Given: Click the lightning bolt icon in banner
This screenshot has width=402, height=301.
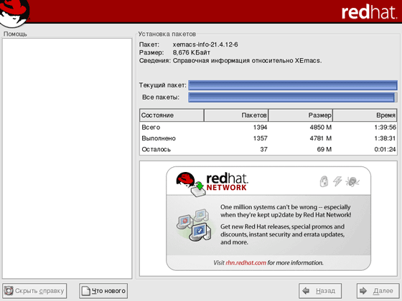Looking at the screenshot, I should coord(337,181).
